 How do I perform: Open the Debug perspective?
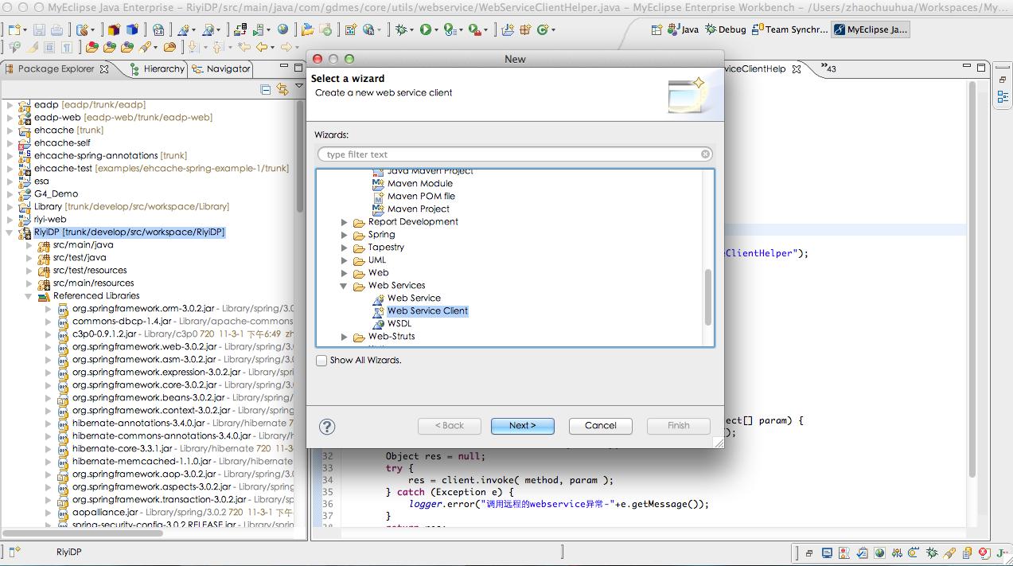(726, 29)
